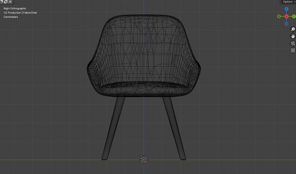The width and height of the screenshot is (296, 174).
Task: Click the "Right Orthographic" view label
Action: pyautogui.click(x=15, y=8)
